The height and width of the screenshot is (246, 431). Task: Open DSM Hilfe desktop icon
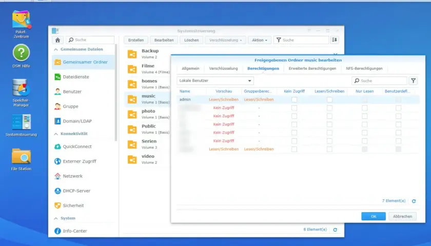click(x=21, y=56)
